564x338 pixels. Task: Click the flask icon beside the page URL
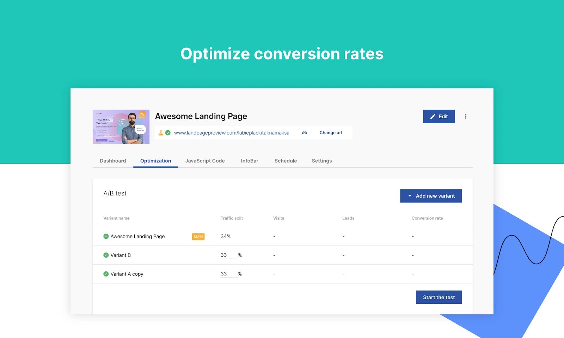[x=161, y=133]
